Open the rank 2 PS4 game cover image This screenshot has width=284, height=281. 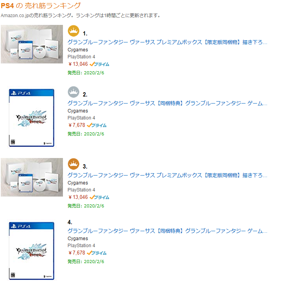pyautogui.click(x=31, y=118)
